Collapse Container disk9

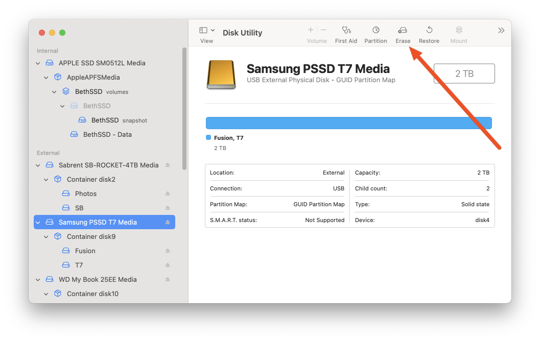pos(46,237)
